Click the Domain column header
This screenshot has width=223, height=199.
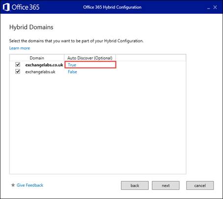[37, 58]
